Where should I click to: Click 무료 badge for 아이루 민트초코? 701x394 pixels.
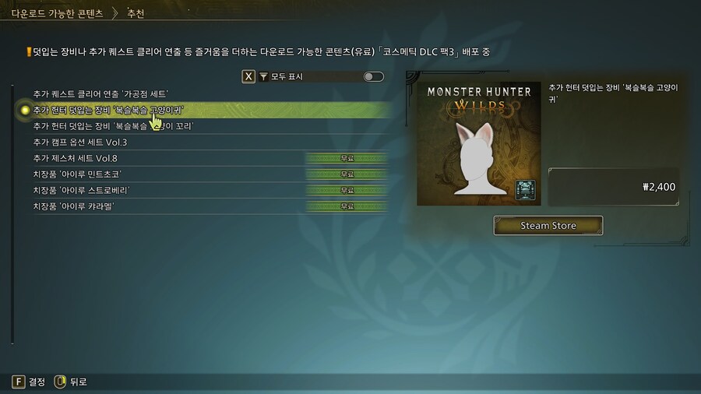(x=347, y=174)
